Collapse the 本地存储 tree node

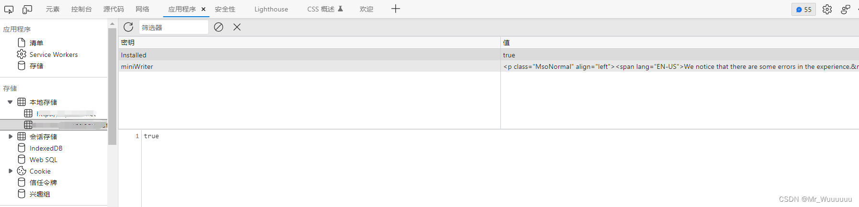10,102
